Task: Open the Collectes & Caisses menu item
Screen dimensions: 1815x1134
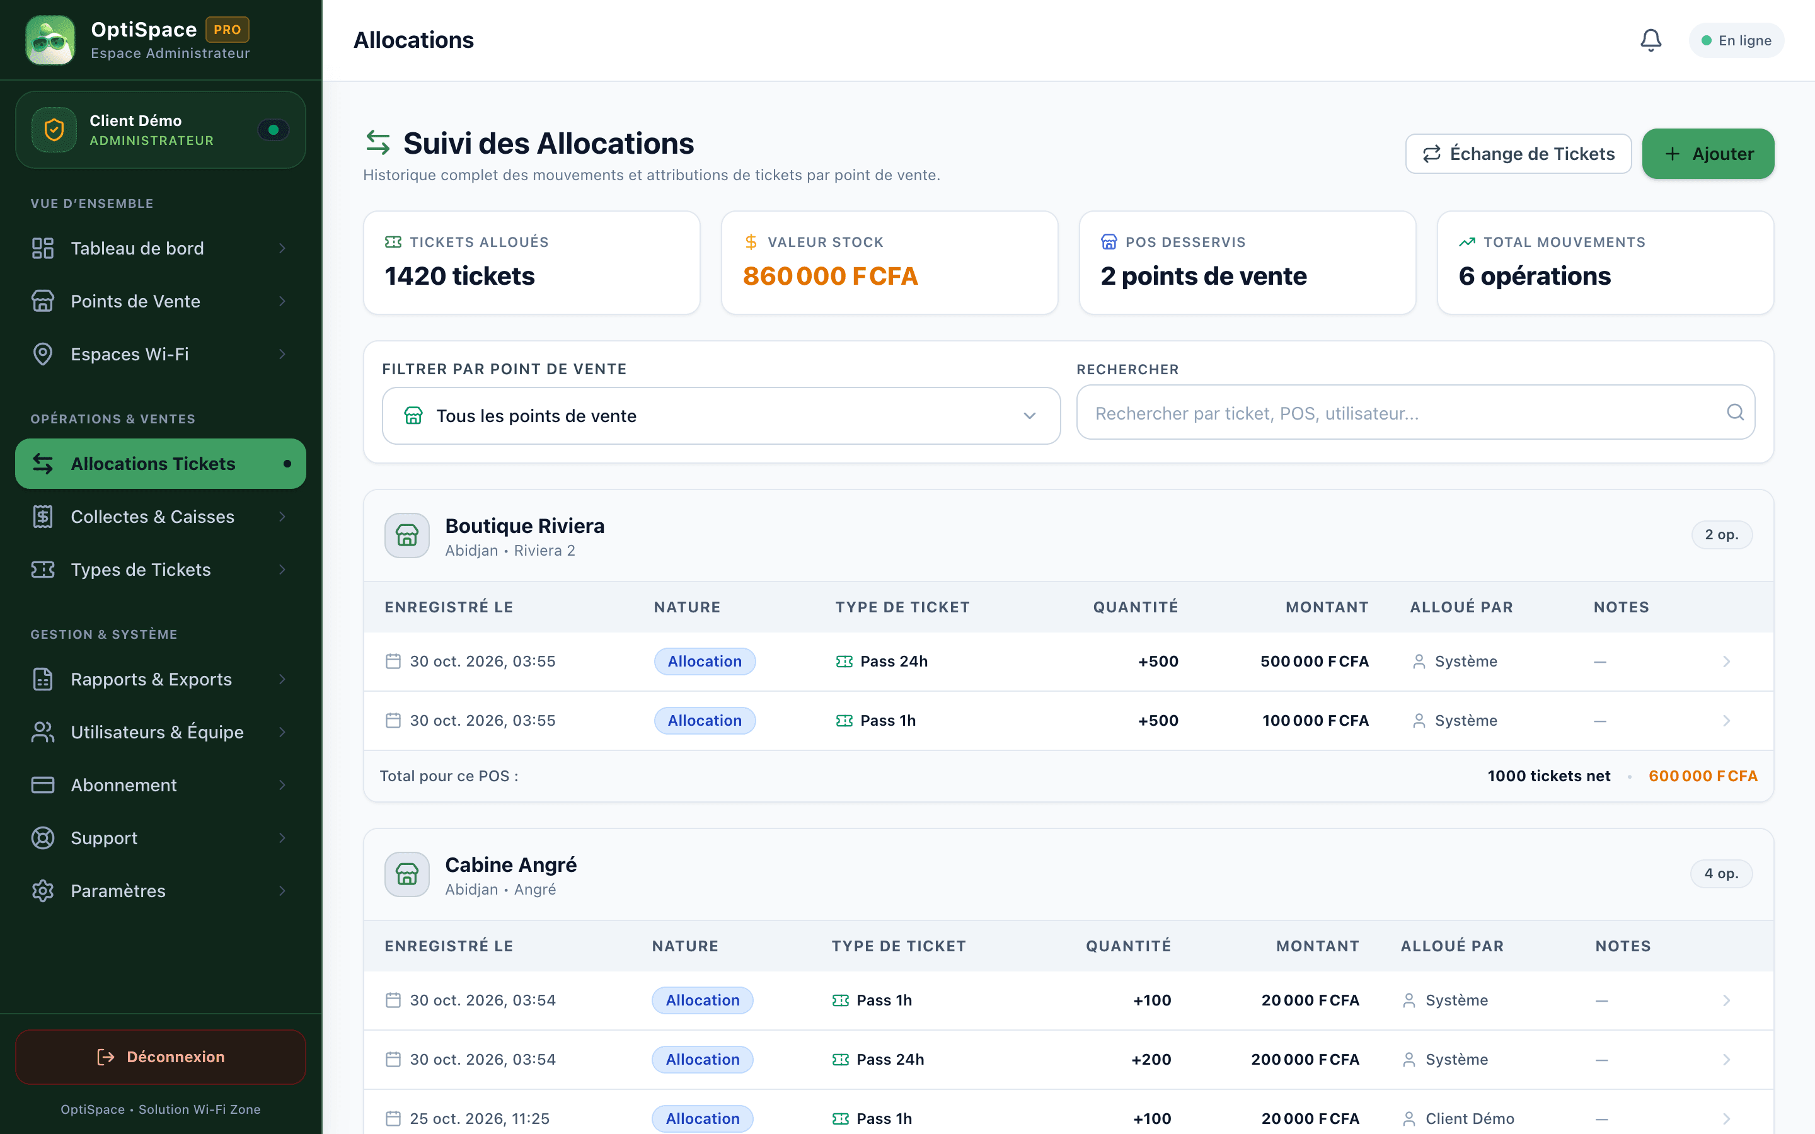Action: (x=161, y=517)
